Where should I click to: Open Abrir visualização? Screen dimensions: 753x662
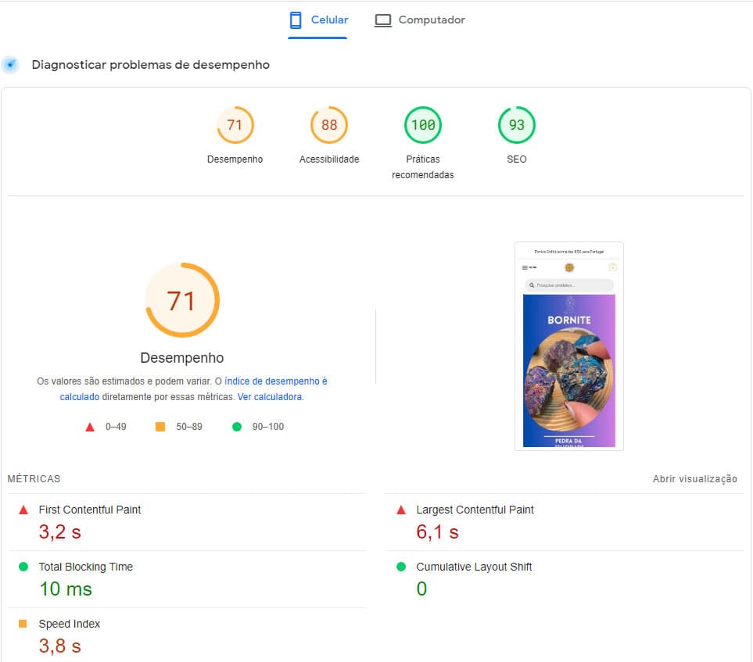(694, 478)
